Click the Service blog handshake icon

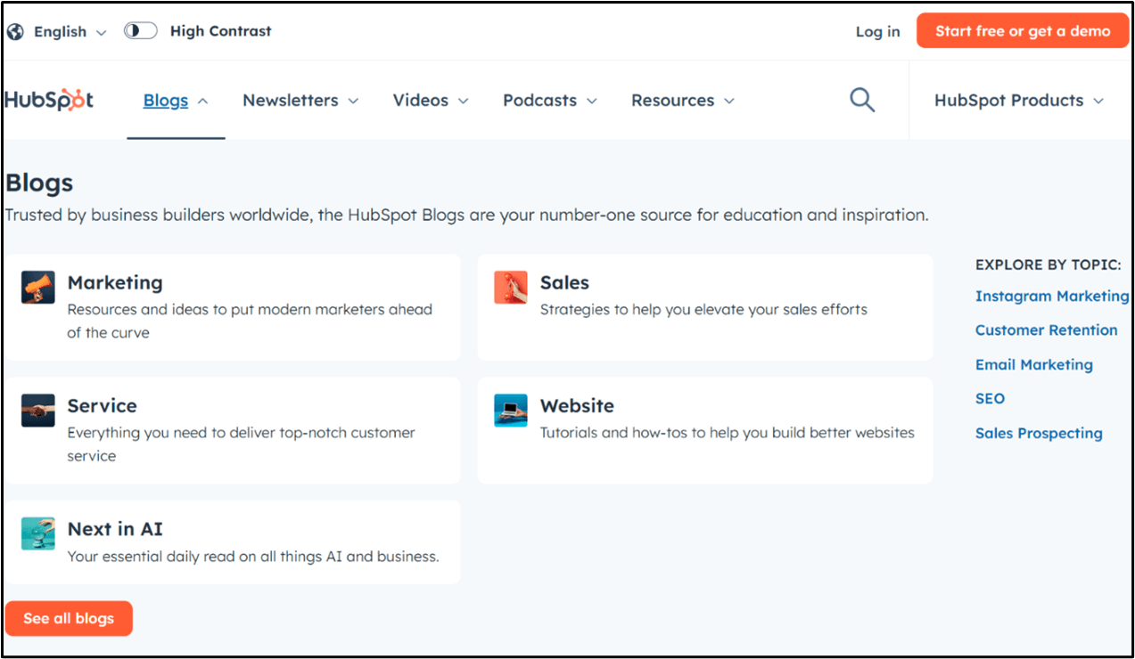(x=38, y=411)
